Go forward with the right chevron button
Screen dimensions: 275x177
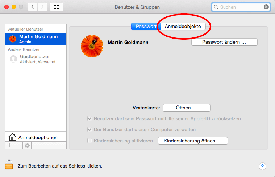click(x=42, y=7)
